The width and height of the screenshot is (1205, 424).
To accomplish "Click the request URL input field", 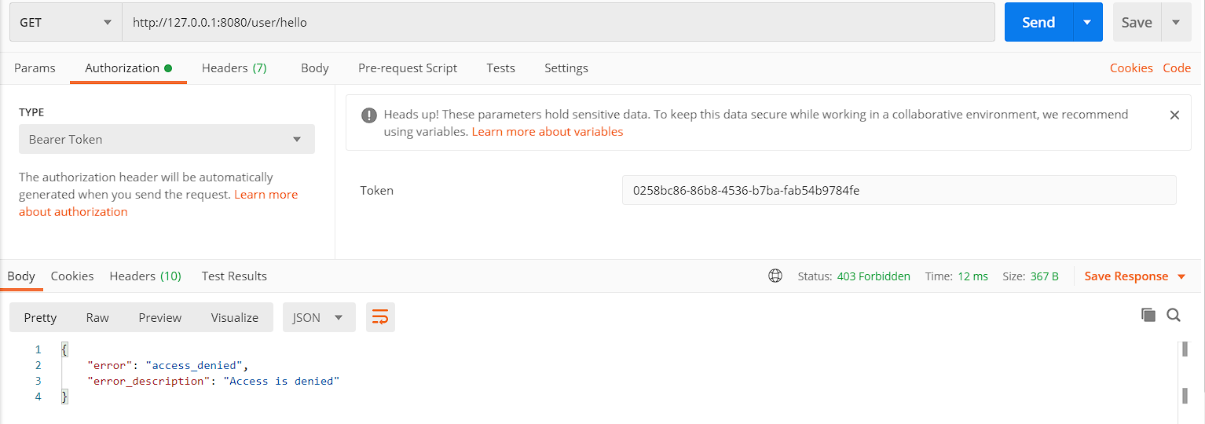I will tap(558, 23).
